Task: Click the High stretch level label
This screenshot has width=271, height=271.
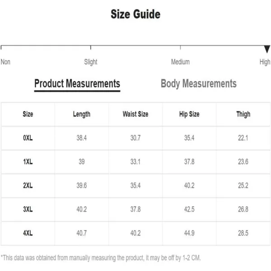Action: tap(265, 62)
